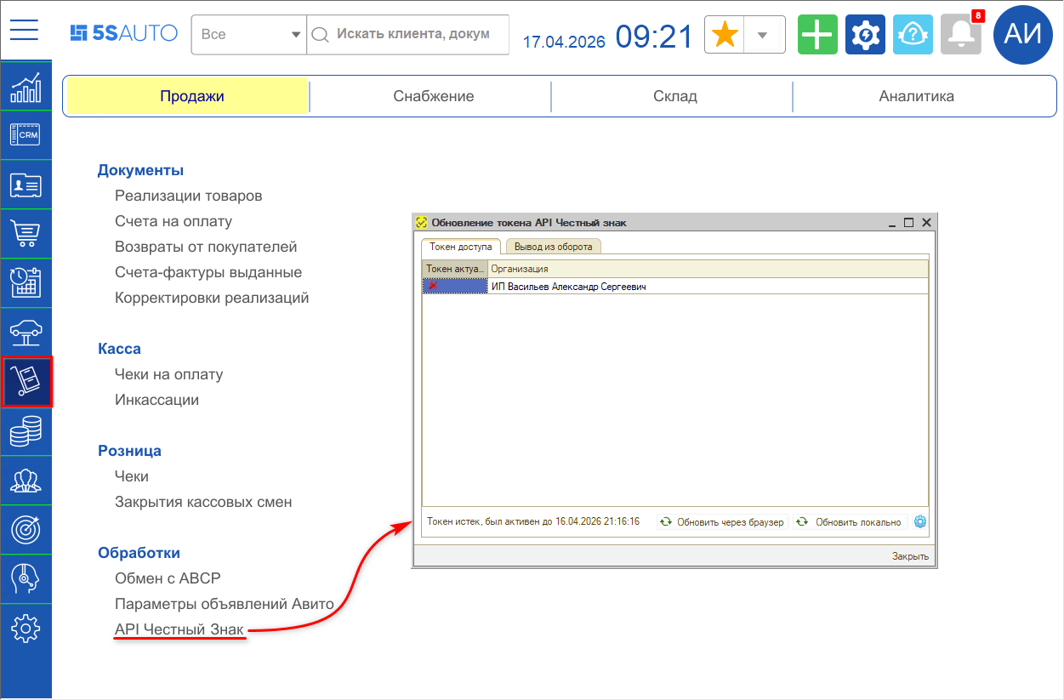Open the coins finance sidebar section
This screenshot has height=700, width=1064.
click(26, 431)
